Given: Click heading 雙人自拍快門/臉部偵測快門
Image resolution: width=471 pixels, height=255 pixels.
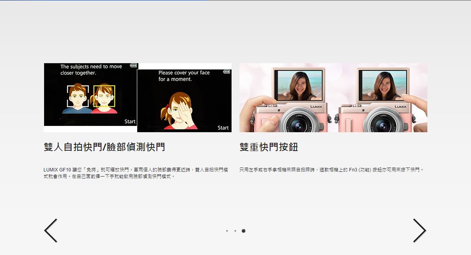Looking at the screenshot, I should (x=105, y=147).
